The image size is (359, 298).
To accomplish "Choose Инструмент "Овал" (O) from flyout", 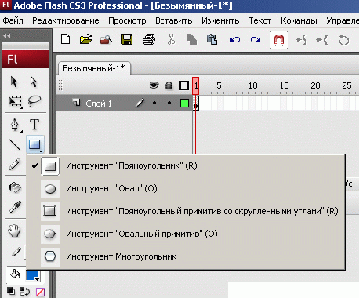I will pyautogui.click(x=186, y=188).
